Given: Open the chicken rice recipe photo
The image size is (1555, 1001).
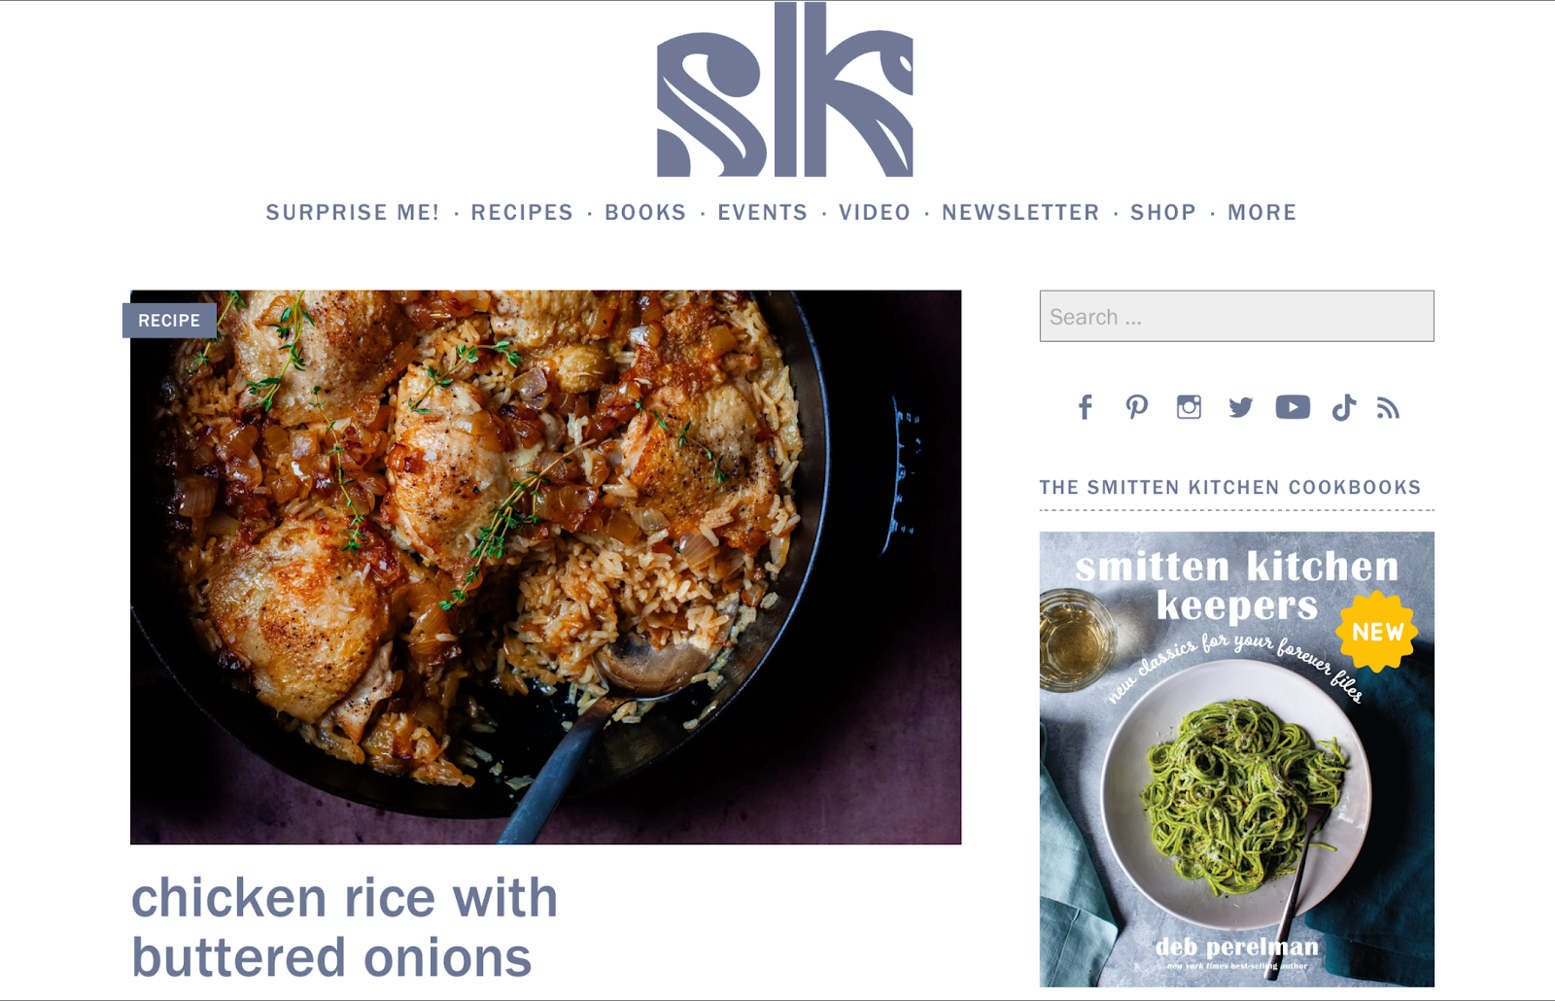Looking at the screenshot, I should 545,567.
